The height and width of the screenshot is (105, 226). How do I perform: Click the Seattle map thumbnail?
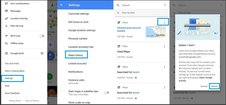point(156,32)
